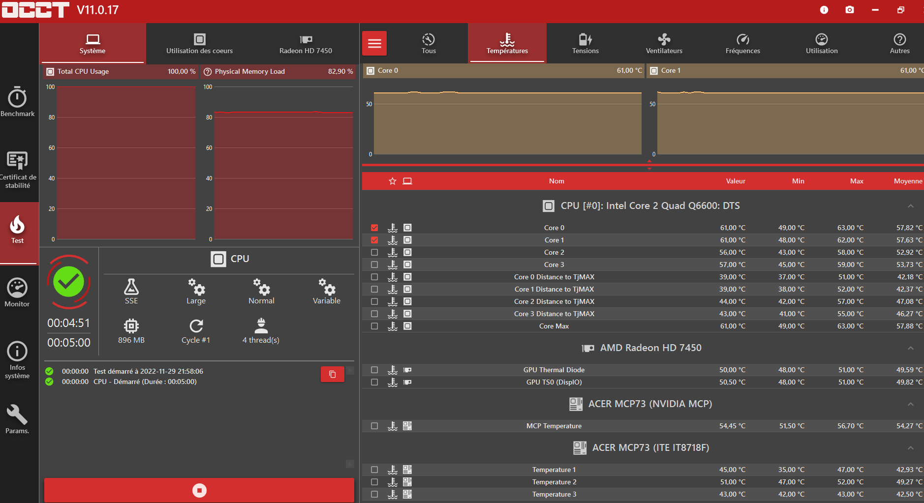This screenshot has width=924, height=503.
Task: Check the Core Max row checkbox
Action: (374, 326)
